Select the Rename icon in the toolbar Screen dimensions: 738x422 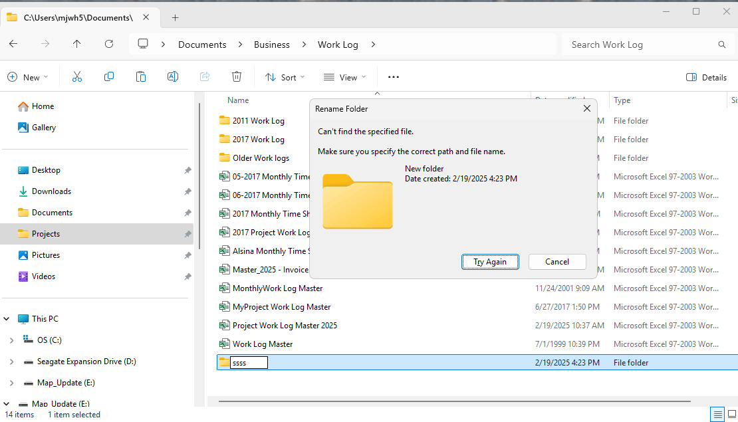click(x=173, y=76)
